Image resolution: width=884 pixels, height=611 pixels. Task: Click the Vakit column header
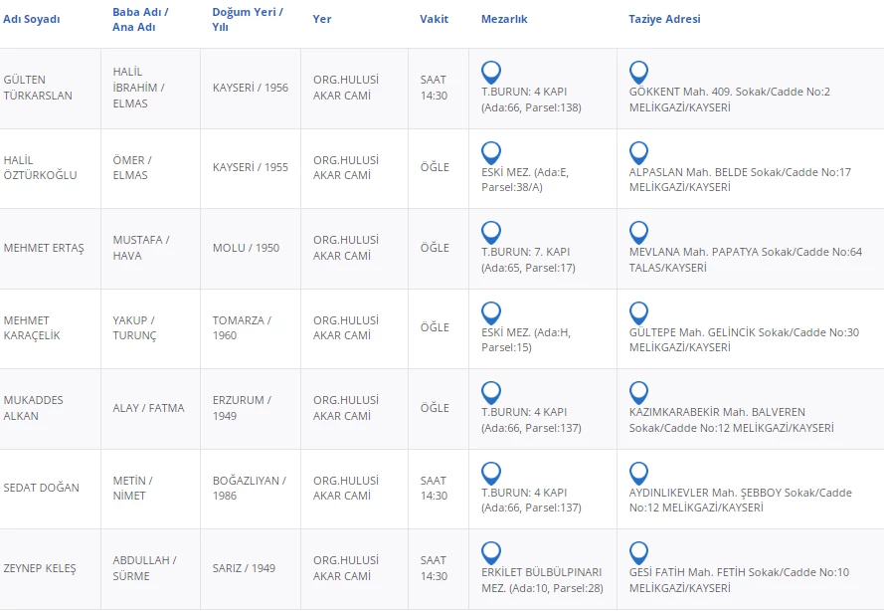tap(434, 19)
